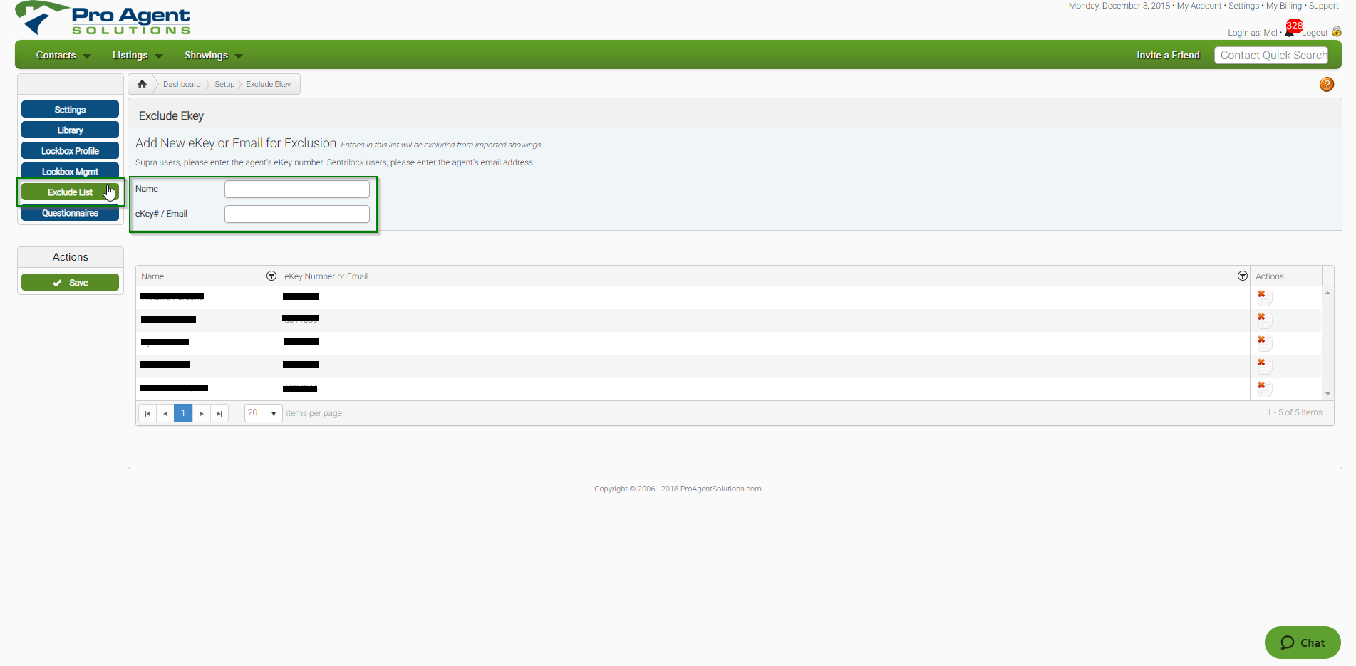
Task: Open Settings in the sidebar
Action: click(x=70, y=110)
